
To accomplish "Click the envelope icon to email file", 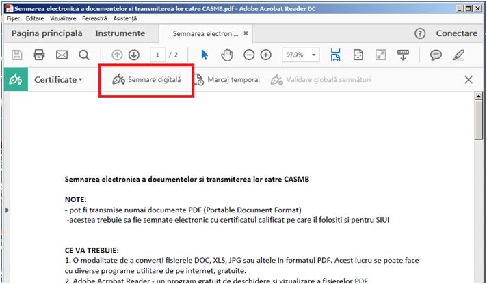I will 62,55.
